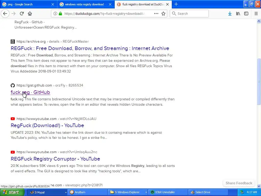Select the DuckDuckGo search results tab
This screenshot has width=261, height=196.
143,4
